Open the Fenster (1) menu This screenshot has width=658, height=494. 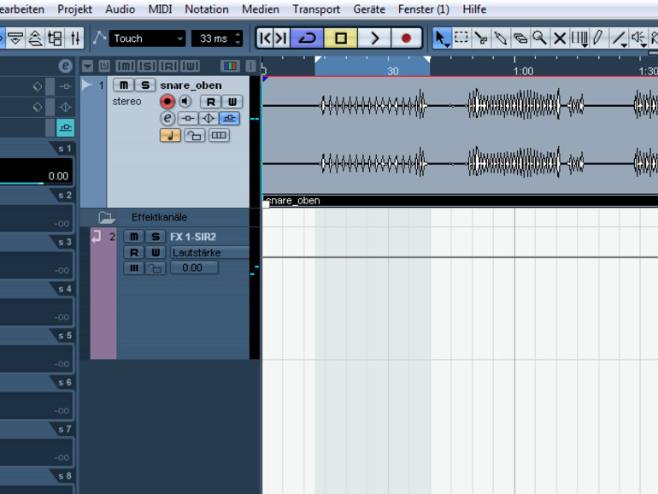pos(423,9)
